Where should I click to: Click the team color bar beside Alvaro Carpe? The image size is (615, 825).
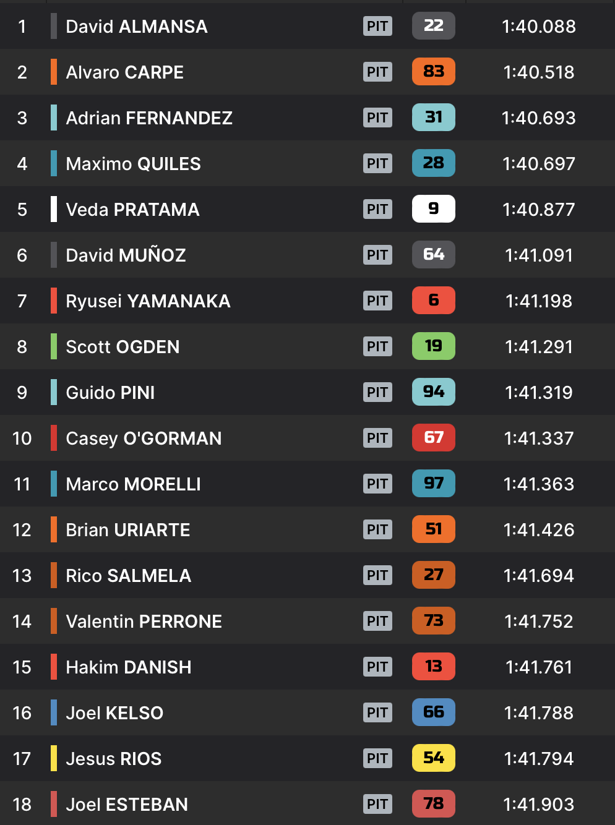tap(54, 72)
